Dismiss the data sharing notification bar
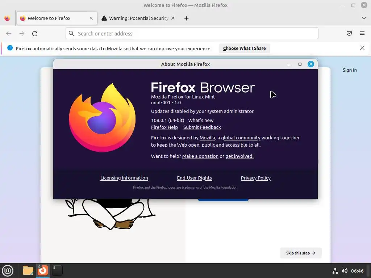Screen dimensions: 371x278 coord(362,48)
